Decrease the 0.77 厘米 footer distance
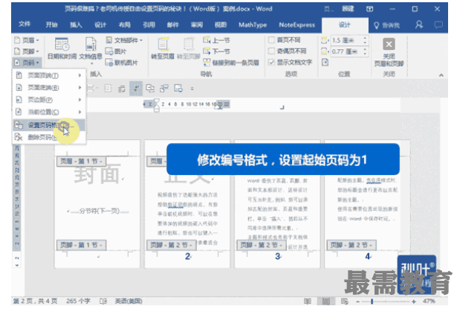 click(x=365, y=54)
